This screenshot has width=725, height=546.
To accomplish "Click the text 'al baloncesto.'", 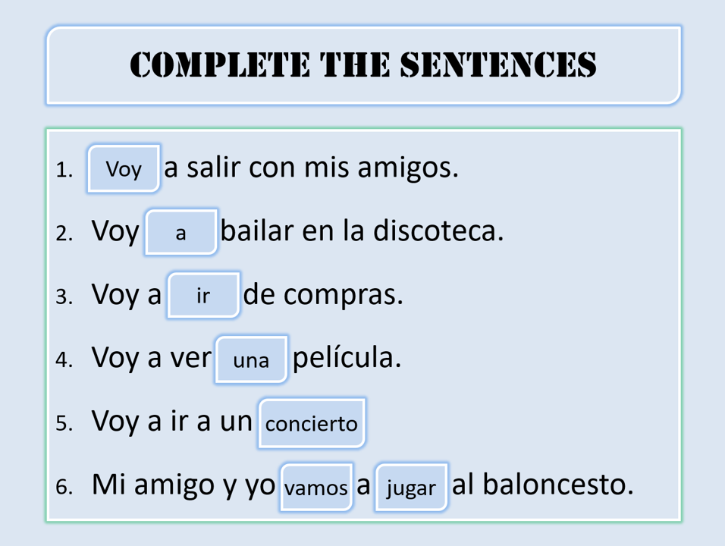I will (543, 484).
